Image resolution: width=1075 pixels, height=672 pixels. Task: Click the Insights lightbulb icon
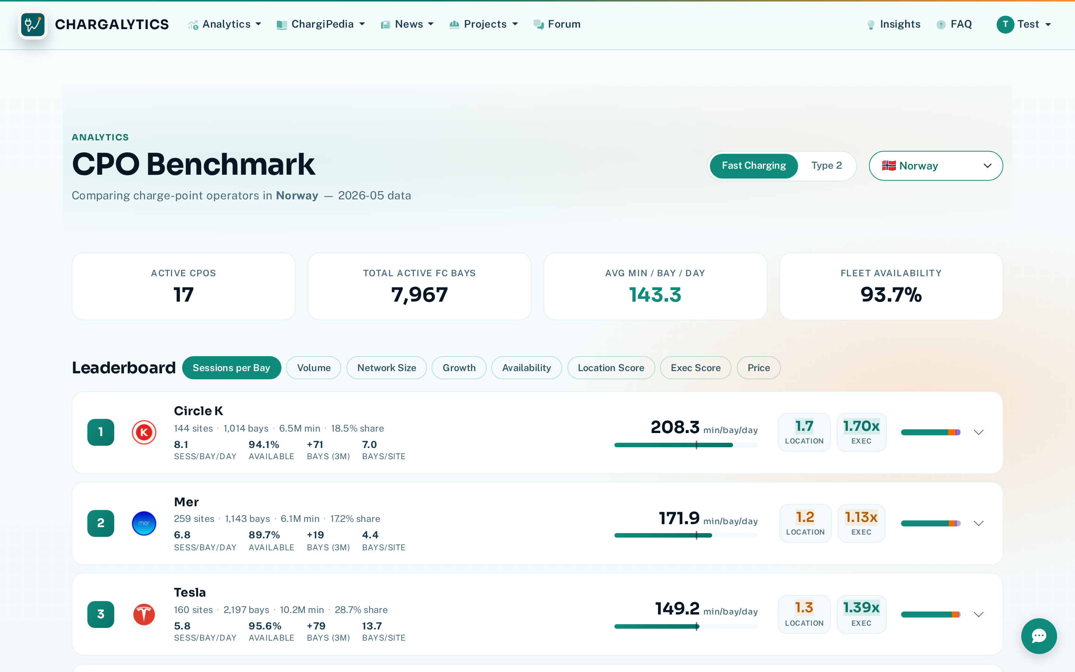tap(871, 25)
